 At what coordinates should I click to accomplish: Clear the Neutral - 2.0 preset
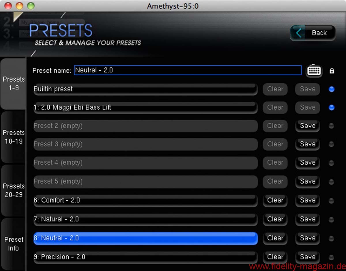[x=275, y=238]
